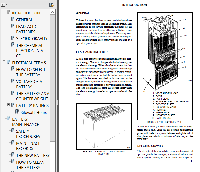
Task: Collapse the BATTERY RATINGS bookmark node
Action: pos(9,105)
